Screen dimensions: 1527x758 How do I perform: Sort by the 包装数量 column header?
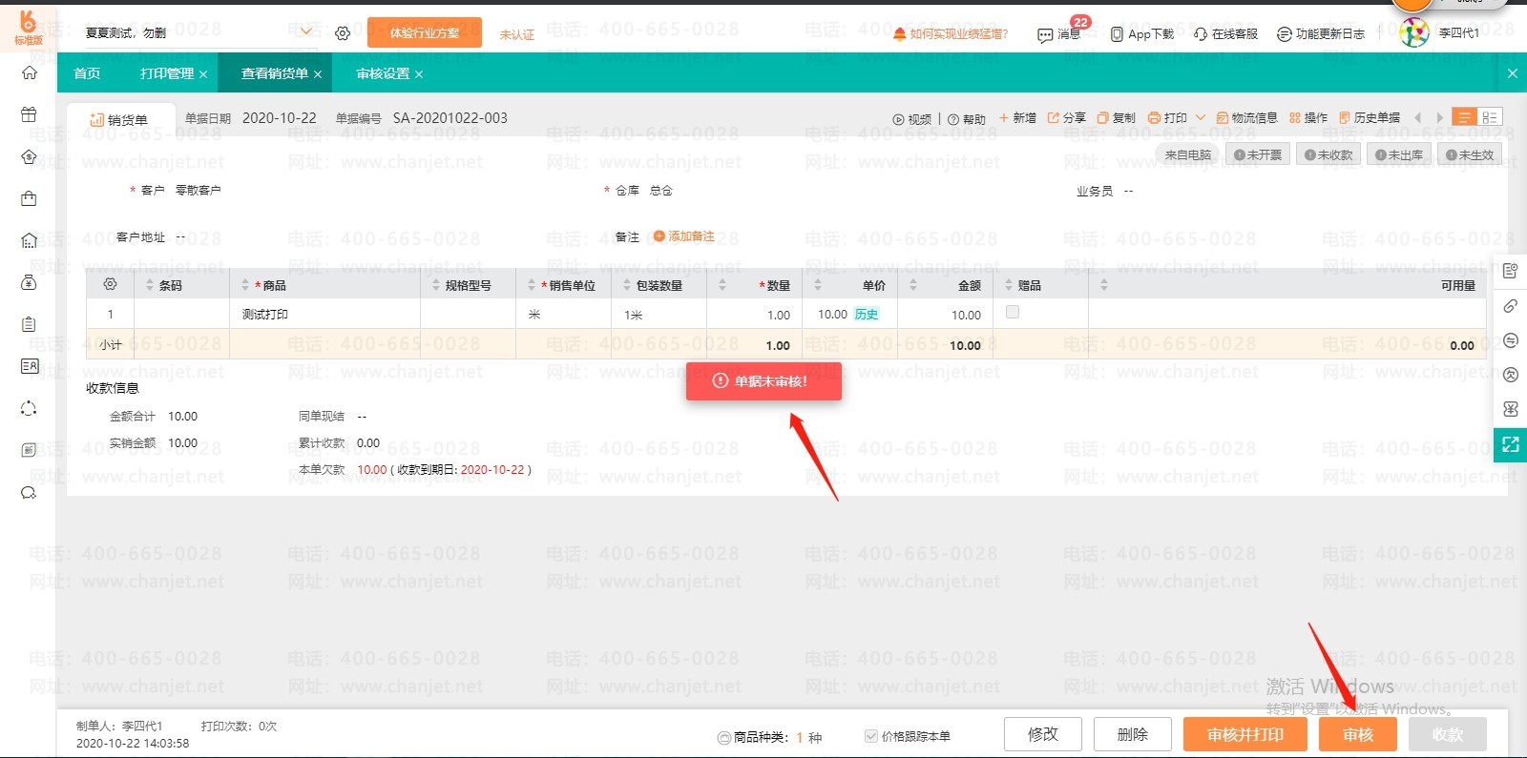[659, 285]
